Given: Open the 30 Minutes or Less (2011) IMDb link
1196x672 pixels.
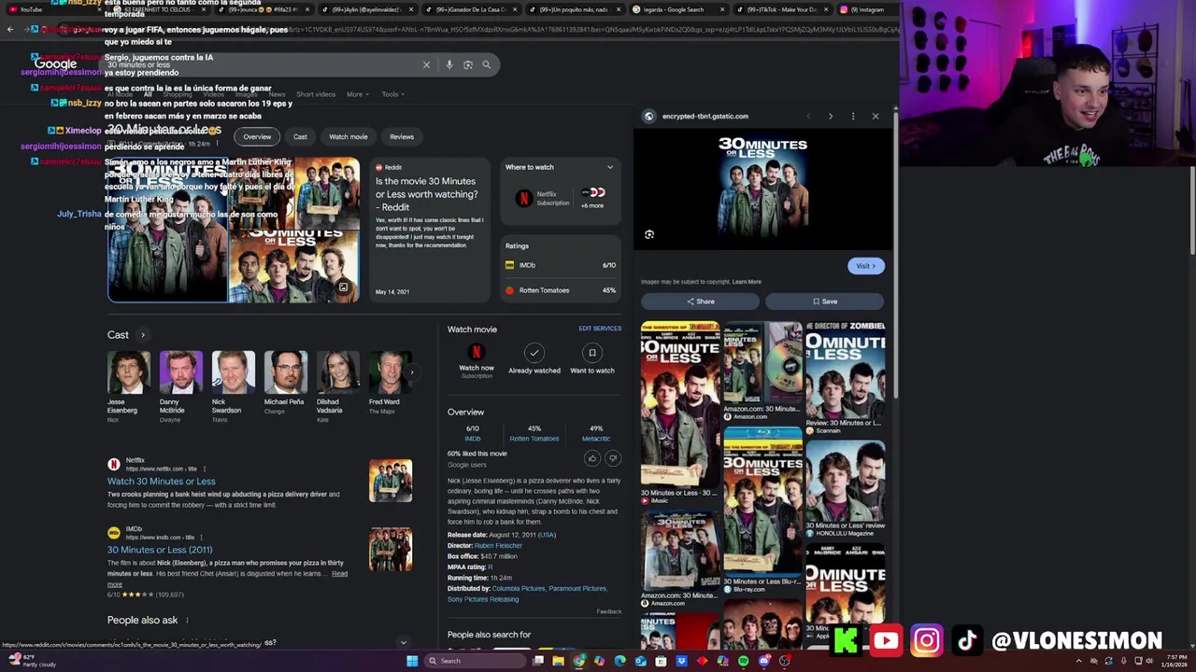Looking at the screenshot, I should pos(160,550).
